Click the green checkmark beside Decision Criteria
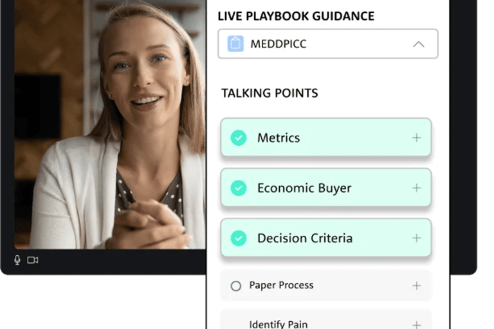Viewport: 494px width, 329px height. tap(239, 238)
